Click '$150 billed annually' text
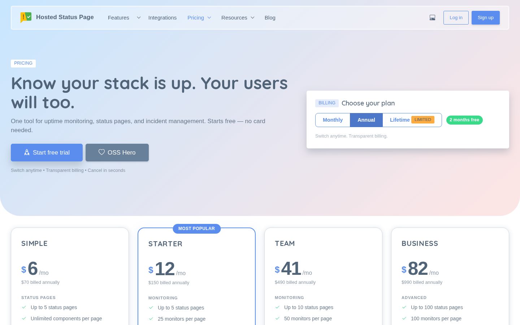 tap(169, 283)
